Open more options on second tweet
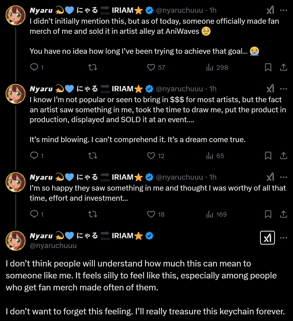 pyautogui.click(x=283, y=89)
